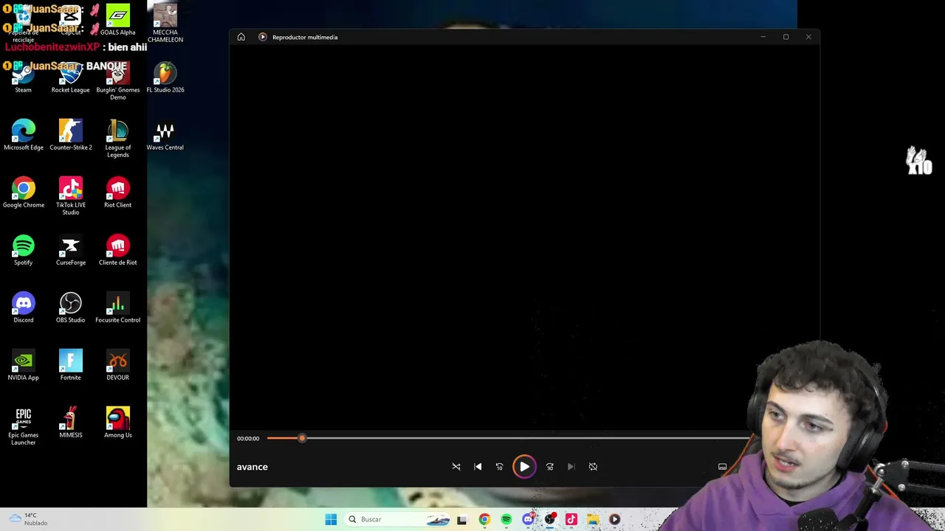Select the Rocket League desktop shortcut
The image size is (945, 531).
tap(71, 77)
